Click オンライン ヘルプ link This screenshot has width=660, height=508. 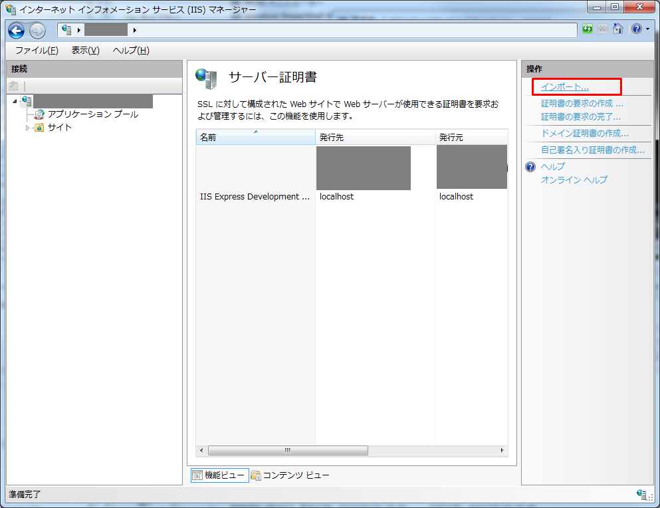pos(574,180)
